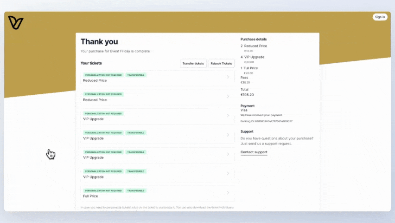The image size is (395, 223).
Task: Open the Rebook Tickets option
Action: 221,64
